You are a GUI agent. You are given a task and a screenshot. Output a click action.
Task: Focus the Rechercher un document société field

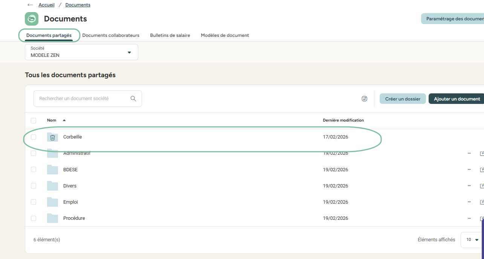tap(83, 99)
